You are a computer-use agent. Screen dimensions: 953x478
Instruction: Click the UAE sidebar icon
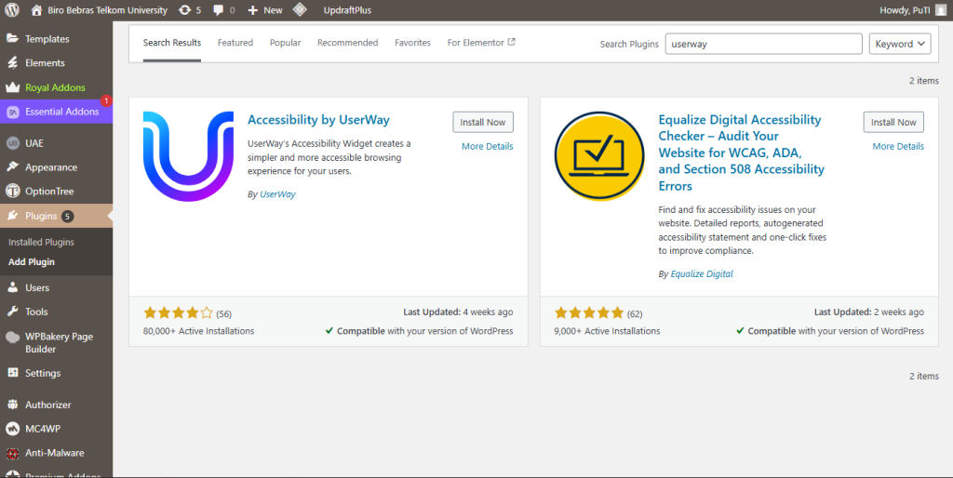point(13,143)
